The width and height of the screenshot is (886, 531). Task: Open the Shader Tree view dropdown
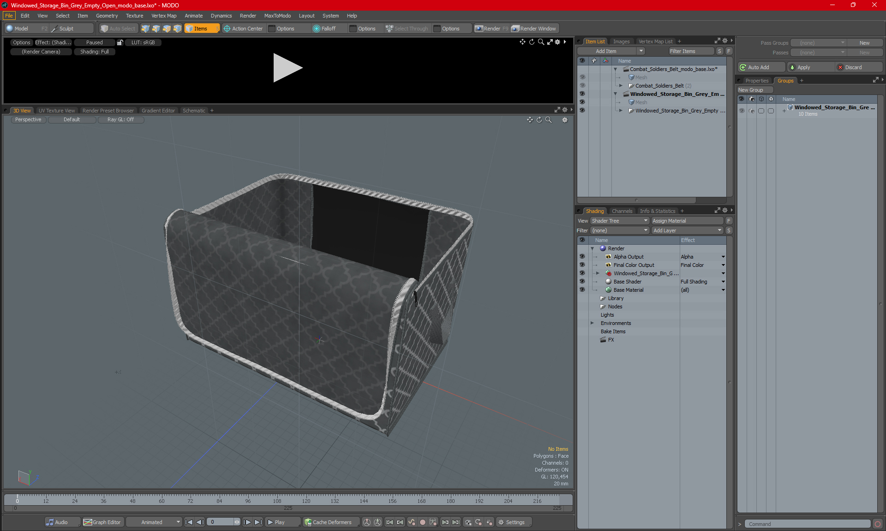[620, 221]
